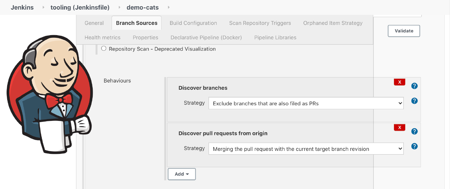Remove the Discover branches behaviour with the red X
Screen dimensions: 450x189
click(x=399, y=82)
